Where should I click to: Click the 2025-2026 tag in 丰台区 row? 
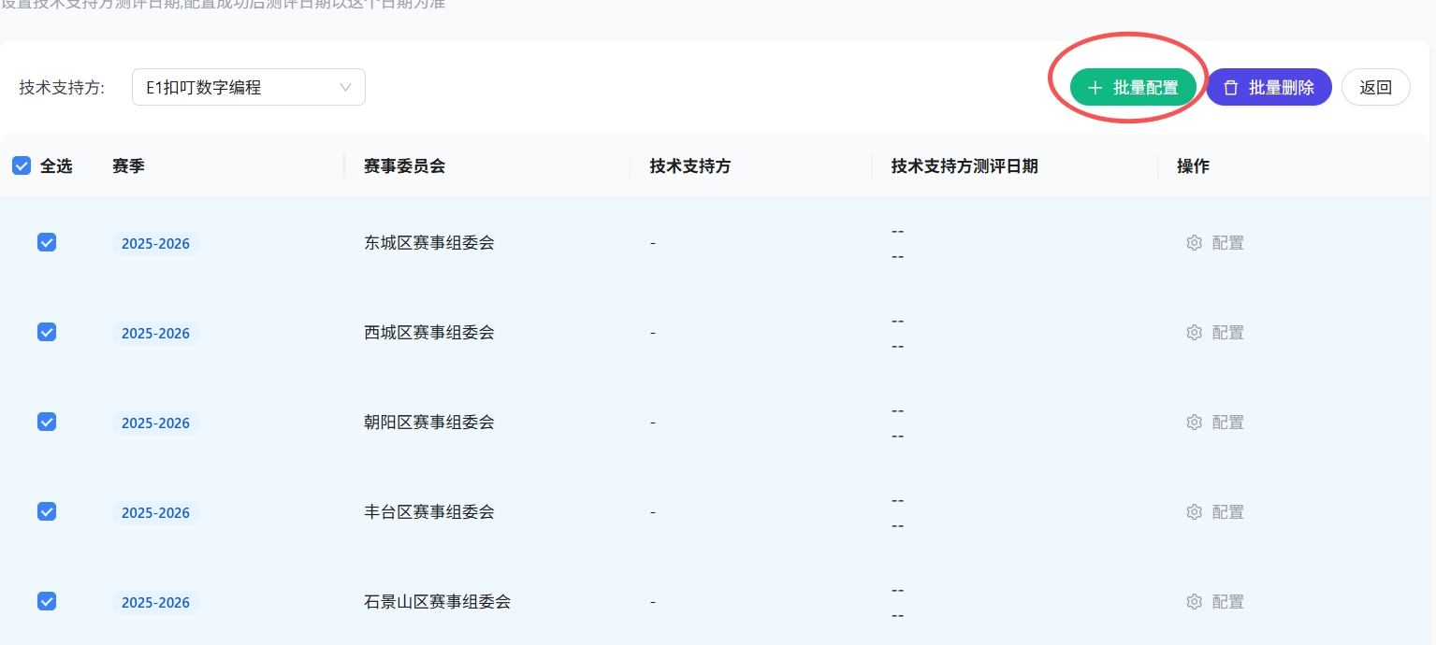[155, 512]
